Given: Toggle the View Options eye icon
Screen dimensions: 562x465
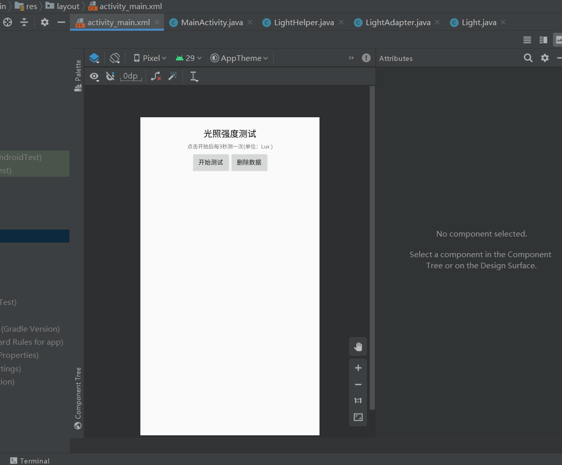Looking at the screenshot, I should click(x=94, y=76).
